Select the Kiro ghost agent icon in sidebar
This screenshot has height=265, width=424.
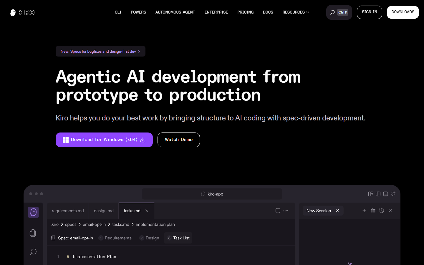click(x=33, y=212)
